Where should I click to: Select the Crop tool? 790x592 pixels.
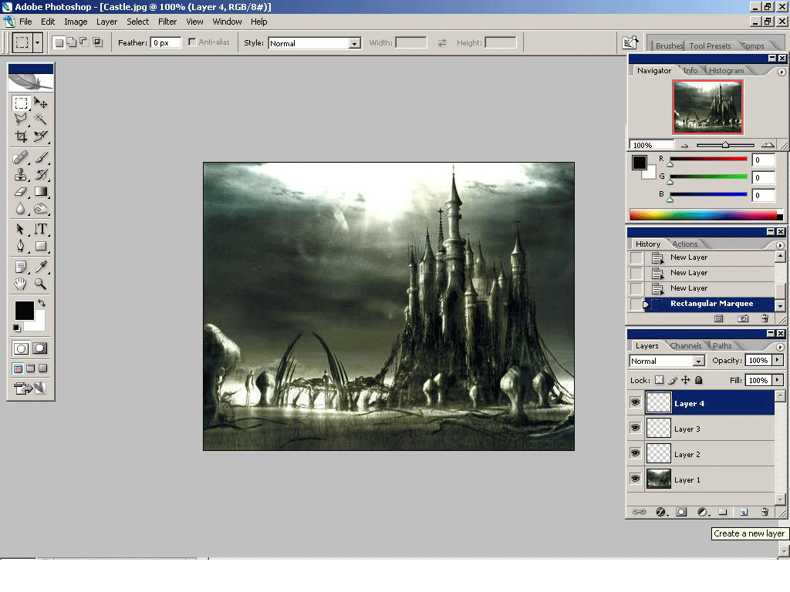21,136
